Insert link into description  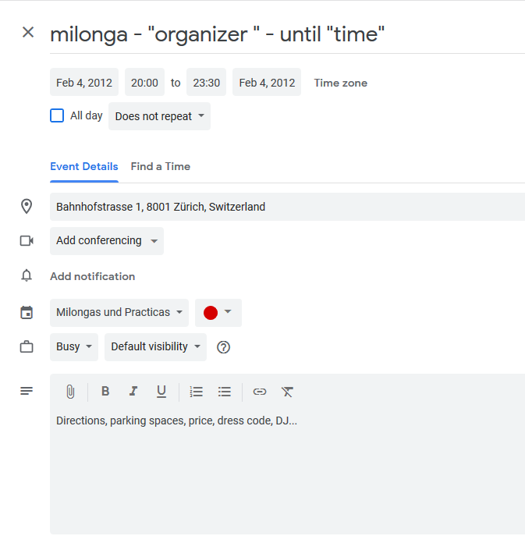(x=260, y=392)
